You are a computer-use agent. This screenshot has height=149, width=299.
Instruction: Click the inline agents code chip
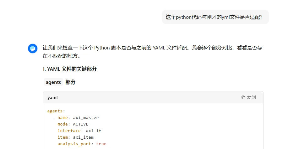(x=53, y=82)
